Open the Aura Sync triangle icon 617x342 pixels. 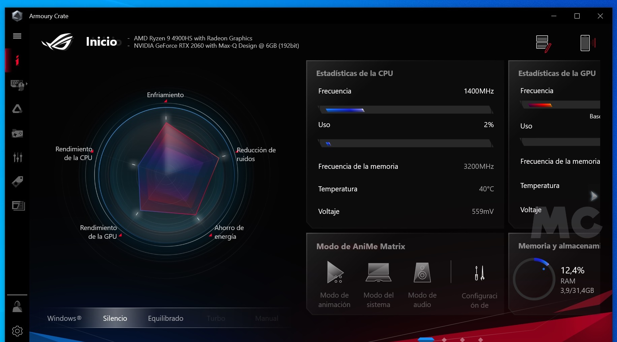click(x=17, y=109)
